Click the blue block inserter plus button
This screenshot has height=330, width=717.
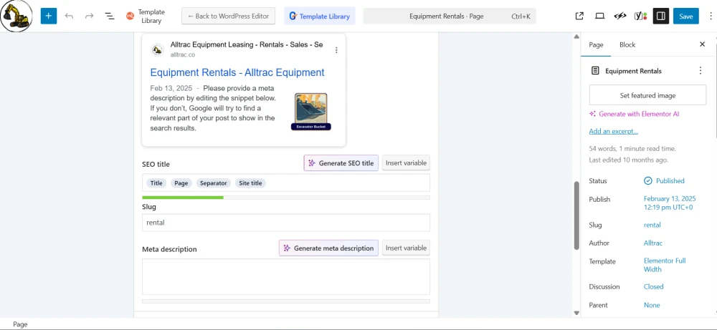pyautogui.click(x=49, y=16)
